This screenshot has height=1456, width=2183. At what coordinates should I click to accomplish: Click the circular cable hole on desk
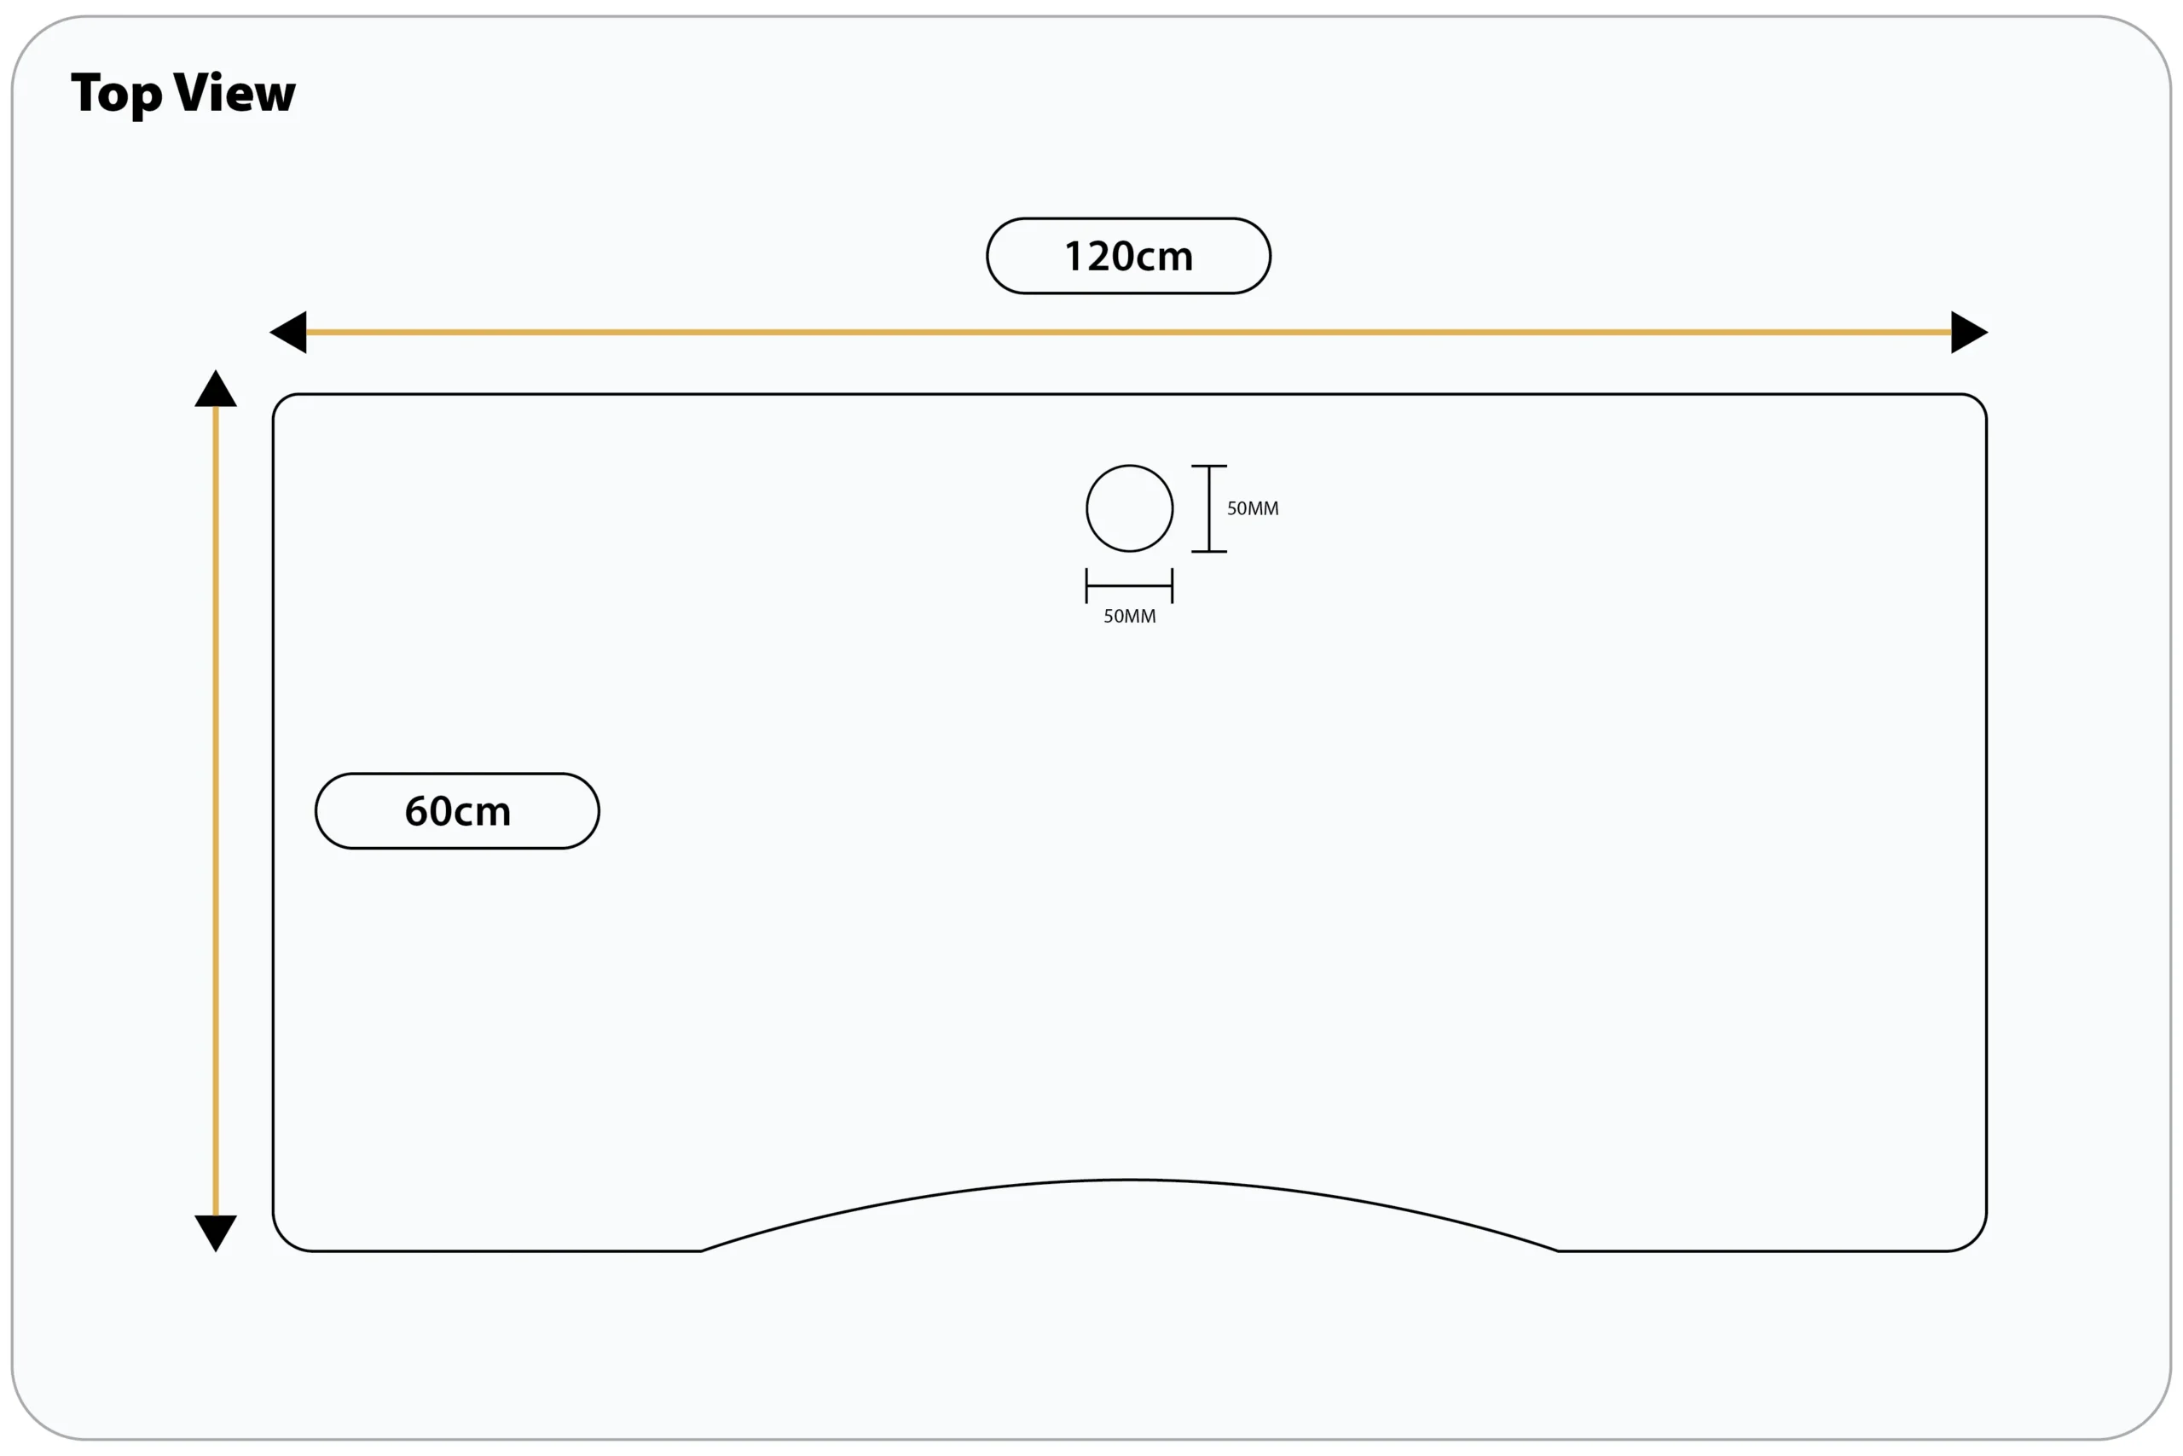coord(1130,509)
